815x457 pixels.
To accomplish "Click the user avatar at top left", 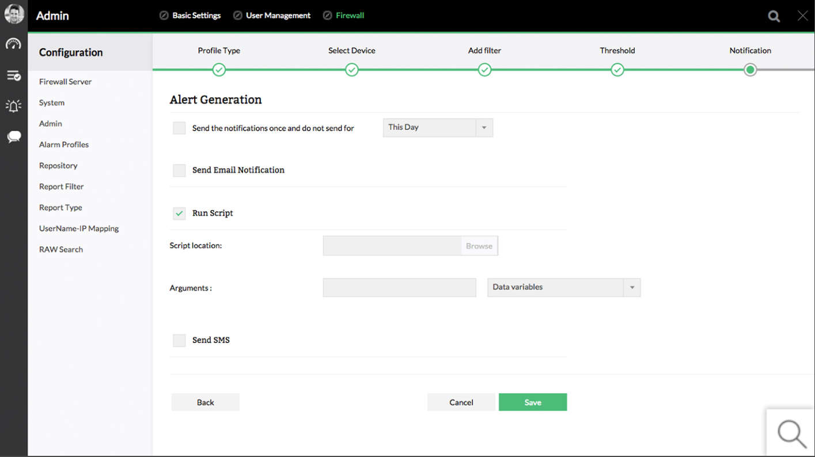I will click(x=13, y=14).
